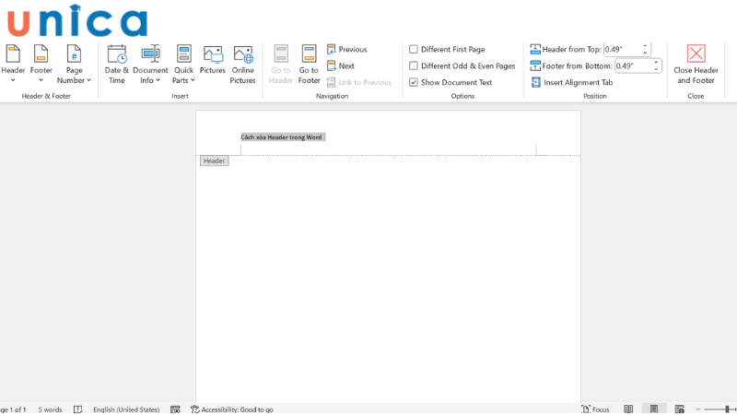Open Accessibility: Good to go checker
This screenshot has width=737, height=415.
click(232, 409)
